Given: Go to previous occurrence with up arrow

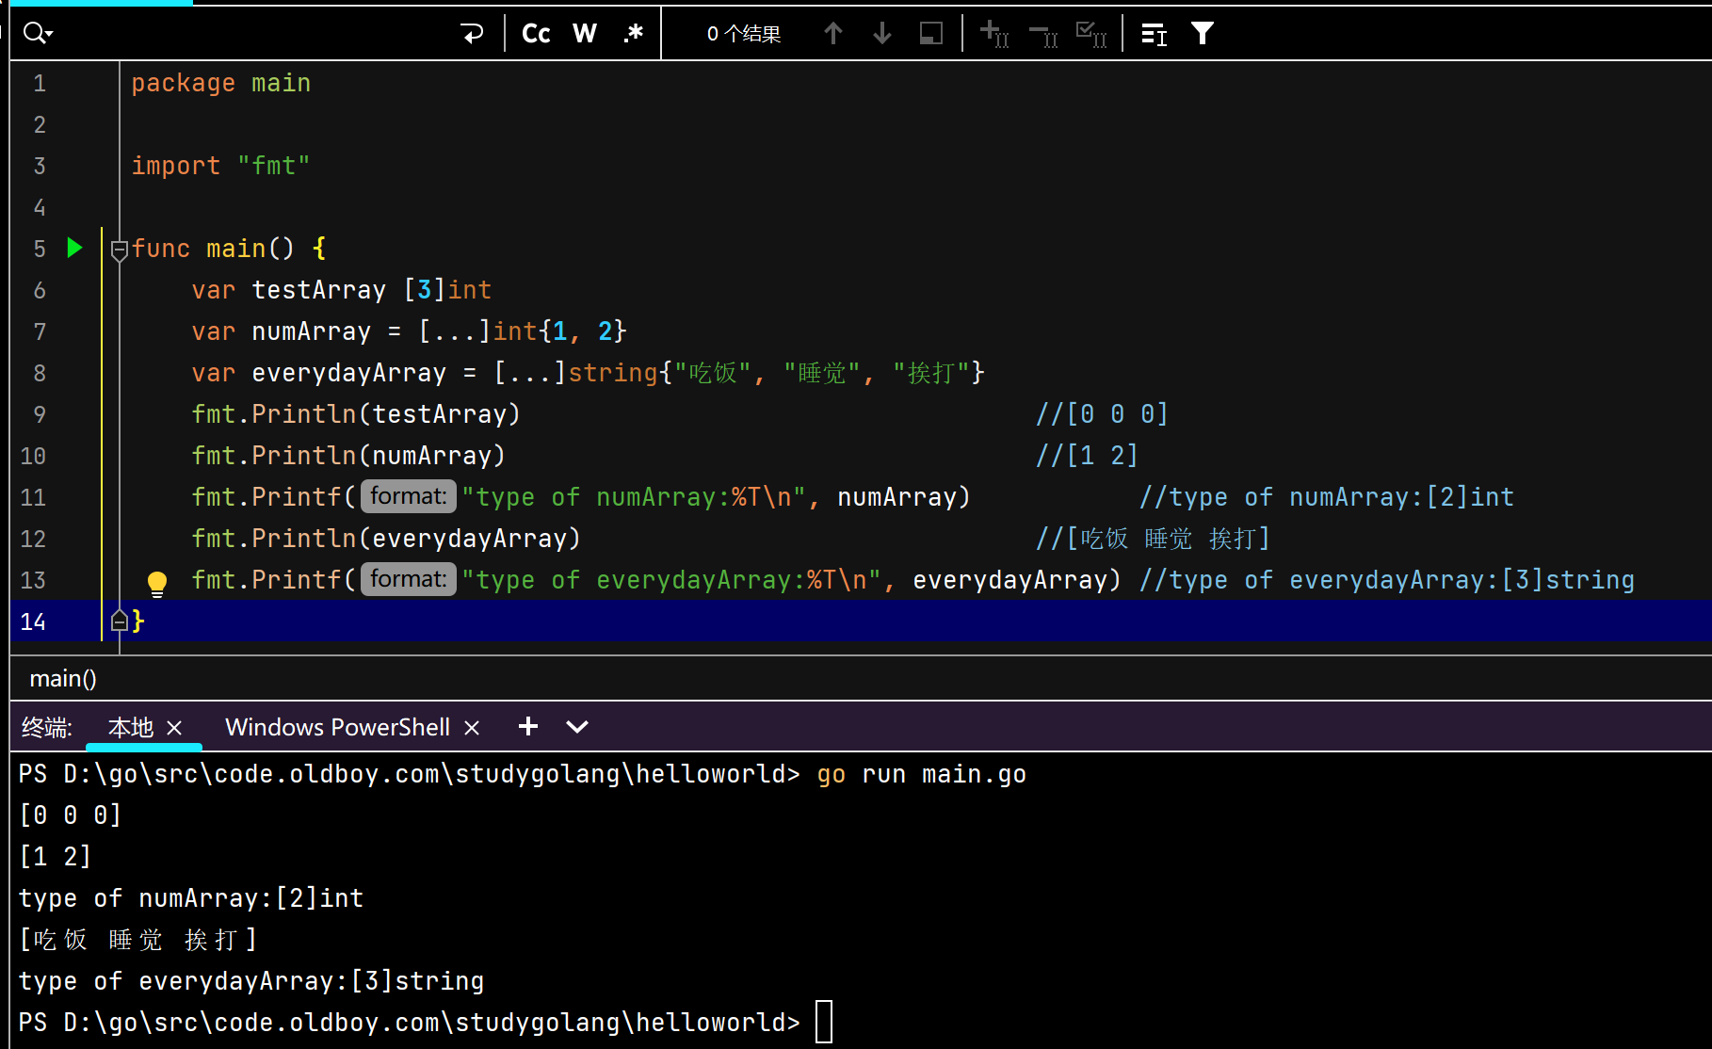Looking at the screenshot, I should 832,34.
